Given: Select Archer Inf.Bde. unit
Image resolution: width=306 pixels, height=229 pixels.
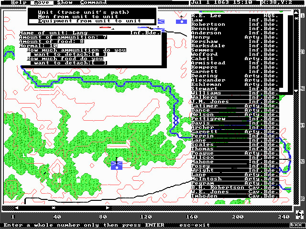Looking at the screenshot, I should point(235,127).
